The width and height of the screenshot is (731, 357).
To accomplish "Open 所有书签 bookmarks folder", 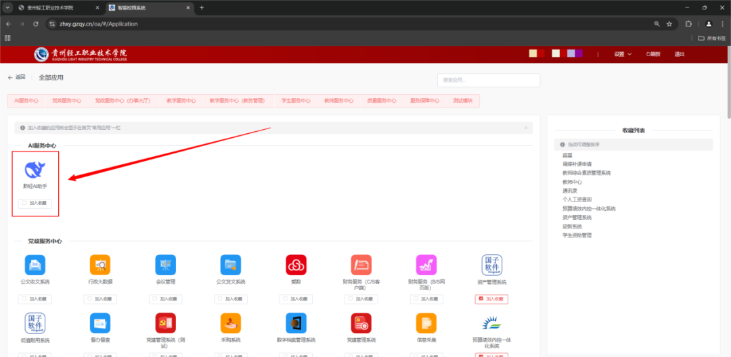I will (x=712, y=38).
